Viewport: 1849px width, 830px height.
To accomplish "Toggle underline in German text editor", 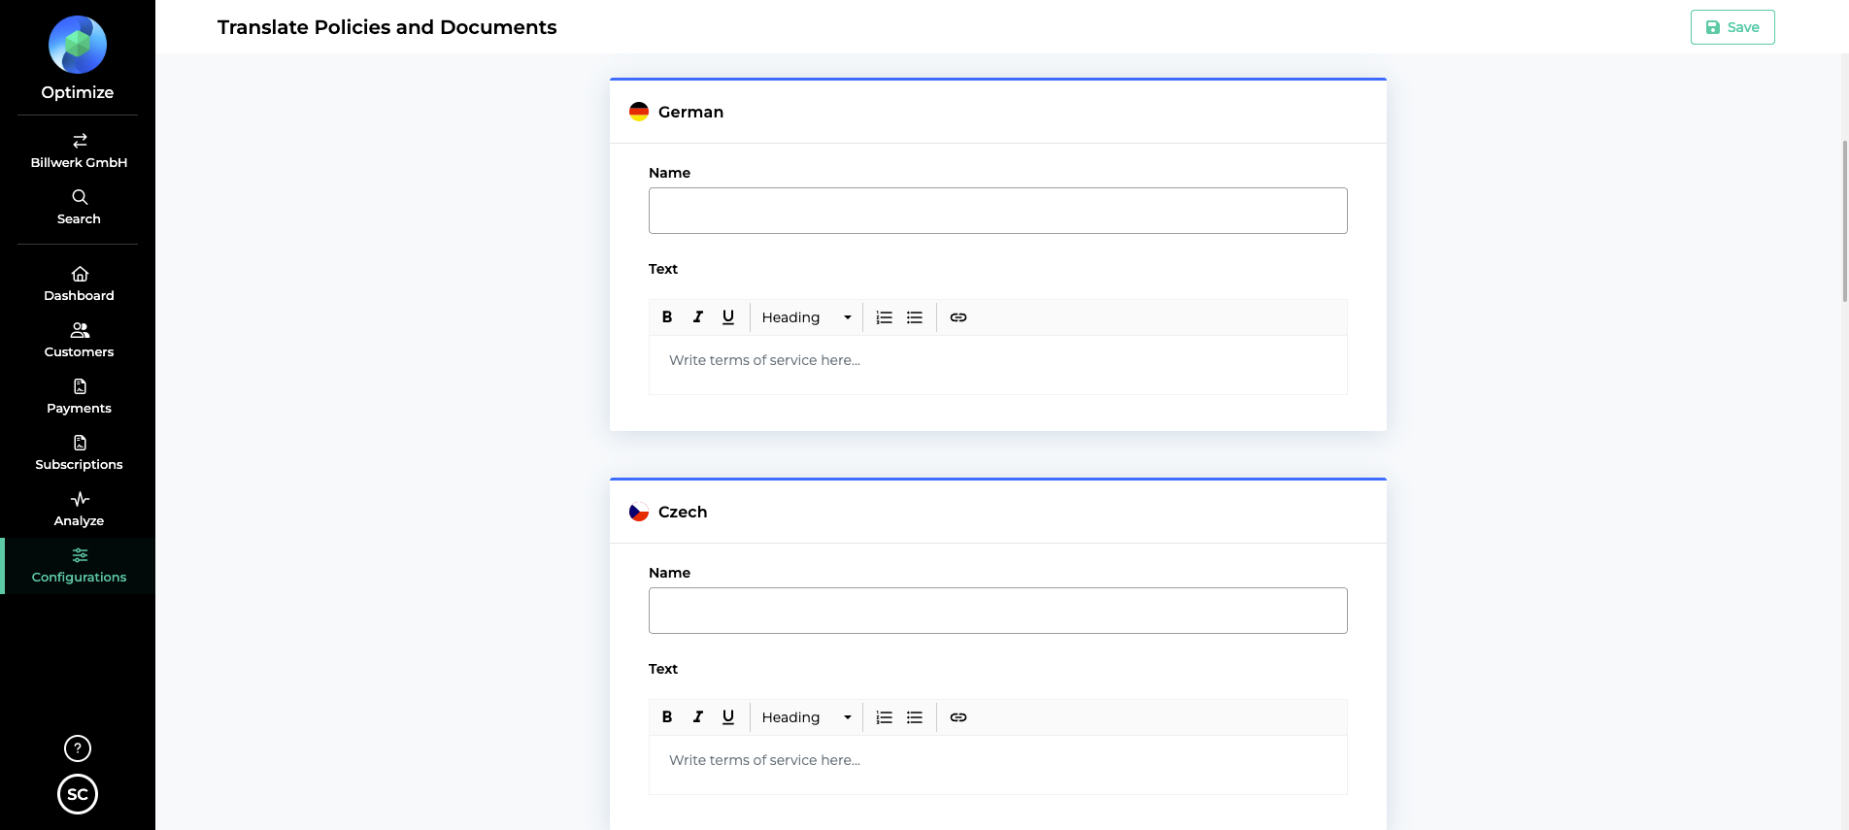I will pyautogui.click(x=728, y=317).
